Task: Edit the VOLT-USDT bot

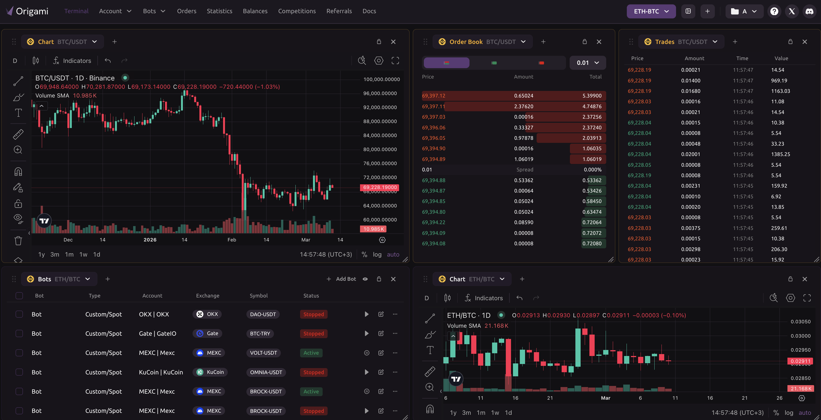Action: (381, 353)
